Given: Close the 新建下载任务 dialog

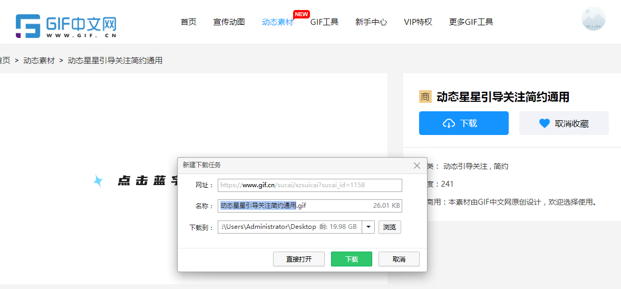Looking at the screenshot, I should click(416, 166).
